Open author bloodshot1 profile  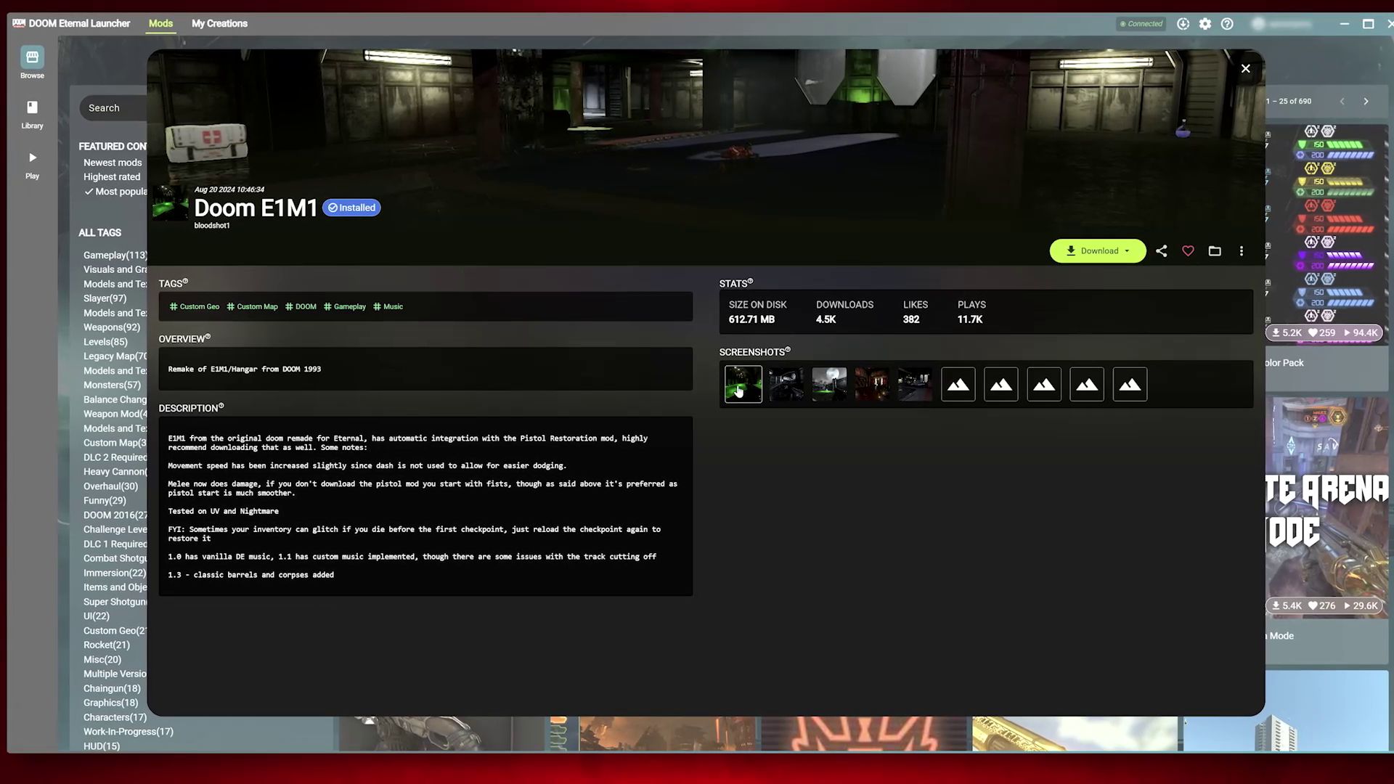coord(212,226)
